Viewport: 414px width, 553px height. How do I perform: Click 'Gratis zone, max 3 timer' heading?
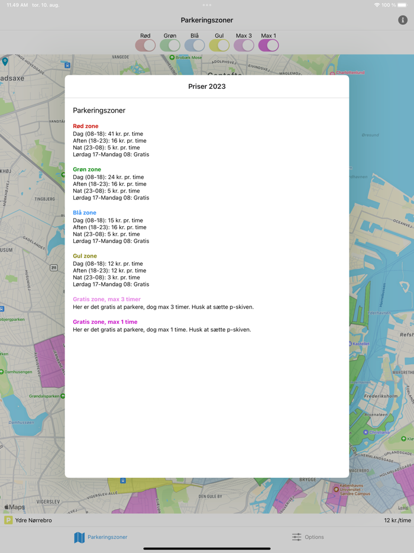107,299
